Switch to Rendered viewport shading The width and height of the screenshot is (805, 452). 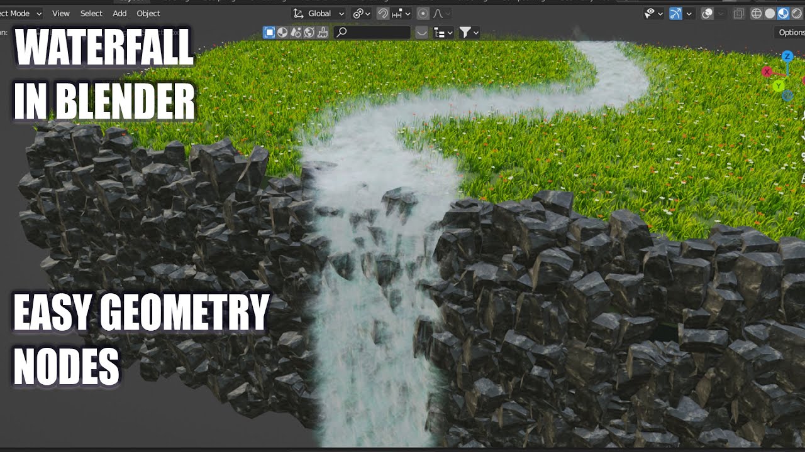pos(796,13)
